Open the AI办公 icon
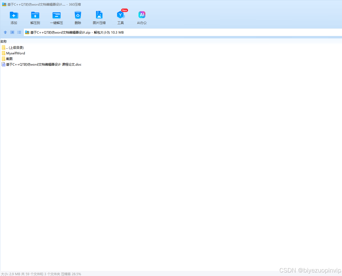Image resolution: width=342 pixels, height=276 pixels. (x=142, y=15)
